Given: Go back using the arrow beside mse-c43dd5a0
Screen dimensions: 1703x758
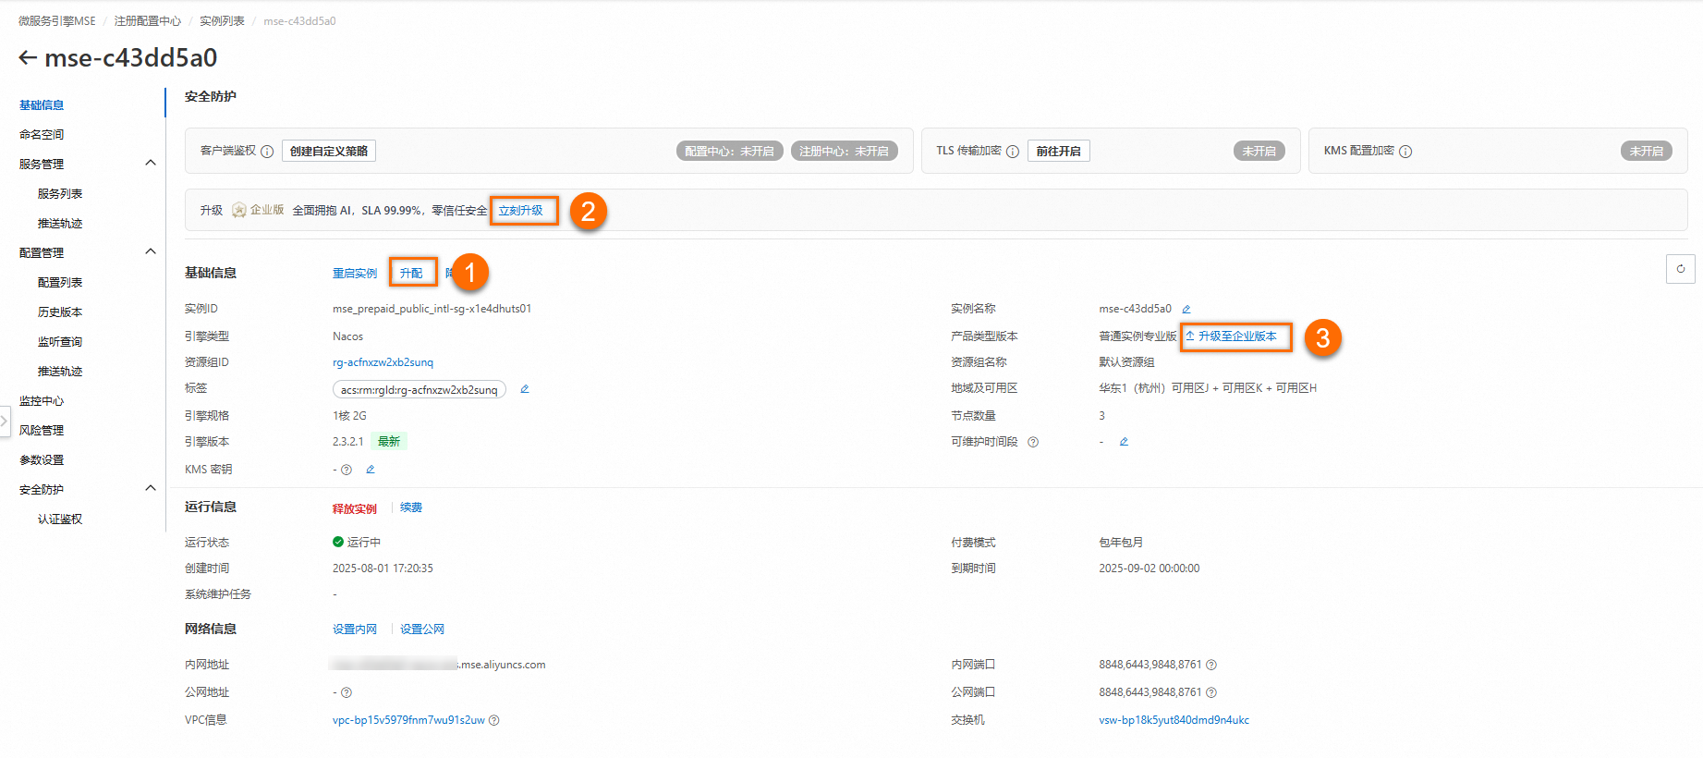Looking at the screenshot, I should click(x=28, y=57).
